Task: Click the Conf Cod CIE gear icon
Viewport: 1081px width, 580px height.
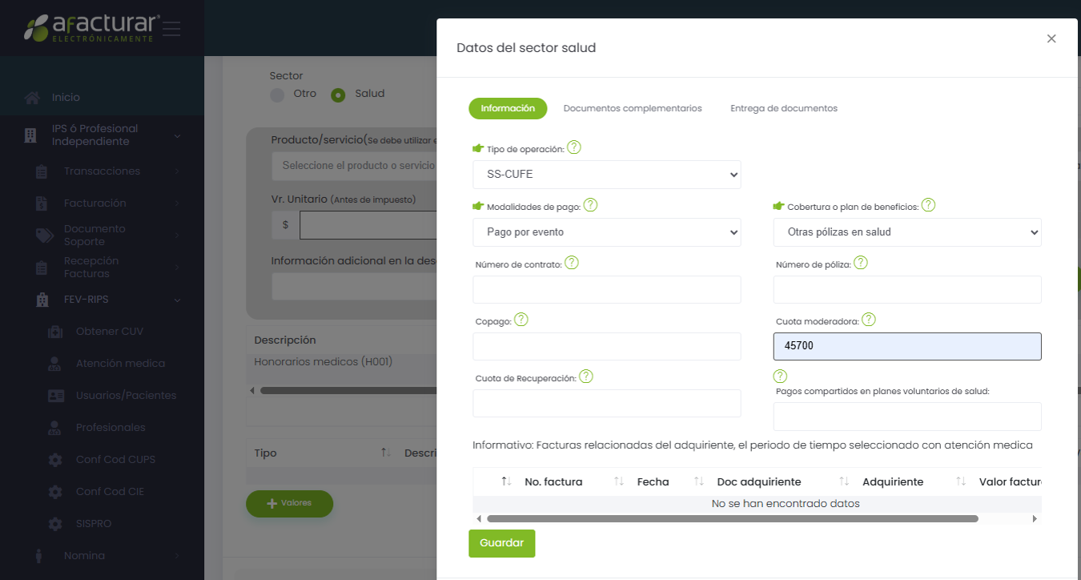Action: 55,492
